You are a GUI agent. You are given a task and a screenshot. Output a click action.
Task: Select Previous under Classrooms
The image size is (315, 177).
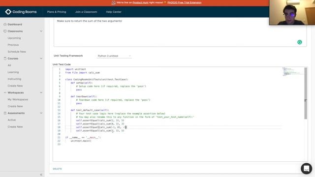[13, 45]
